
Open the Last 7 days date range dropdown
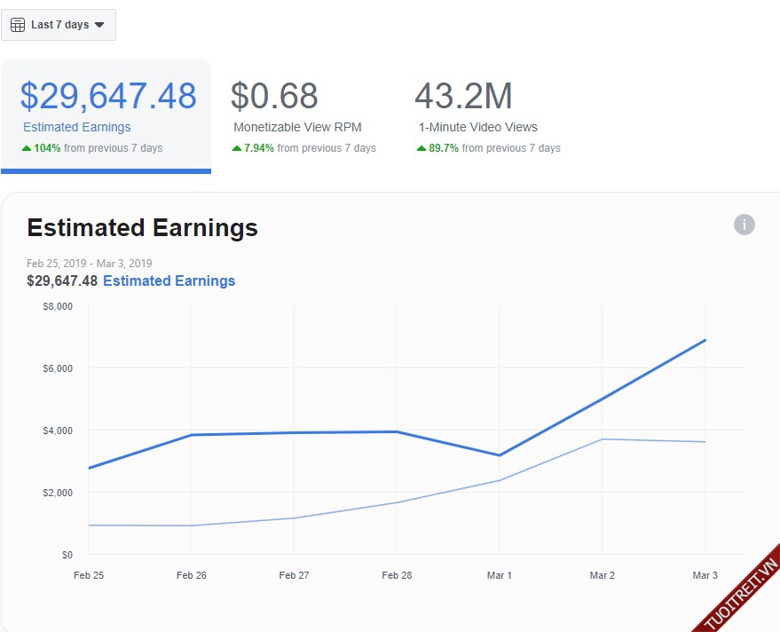[x=59, y=25]
